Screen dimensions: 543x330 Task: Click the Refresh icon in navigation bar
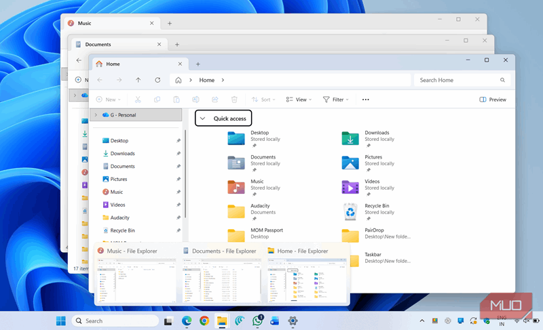pyautogui.click(x=157, y=80)
